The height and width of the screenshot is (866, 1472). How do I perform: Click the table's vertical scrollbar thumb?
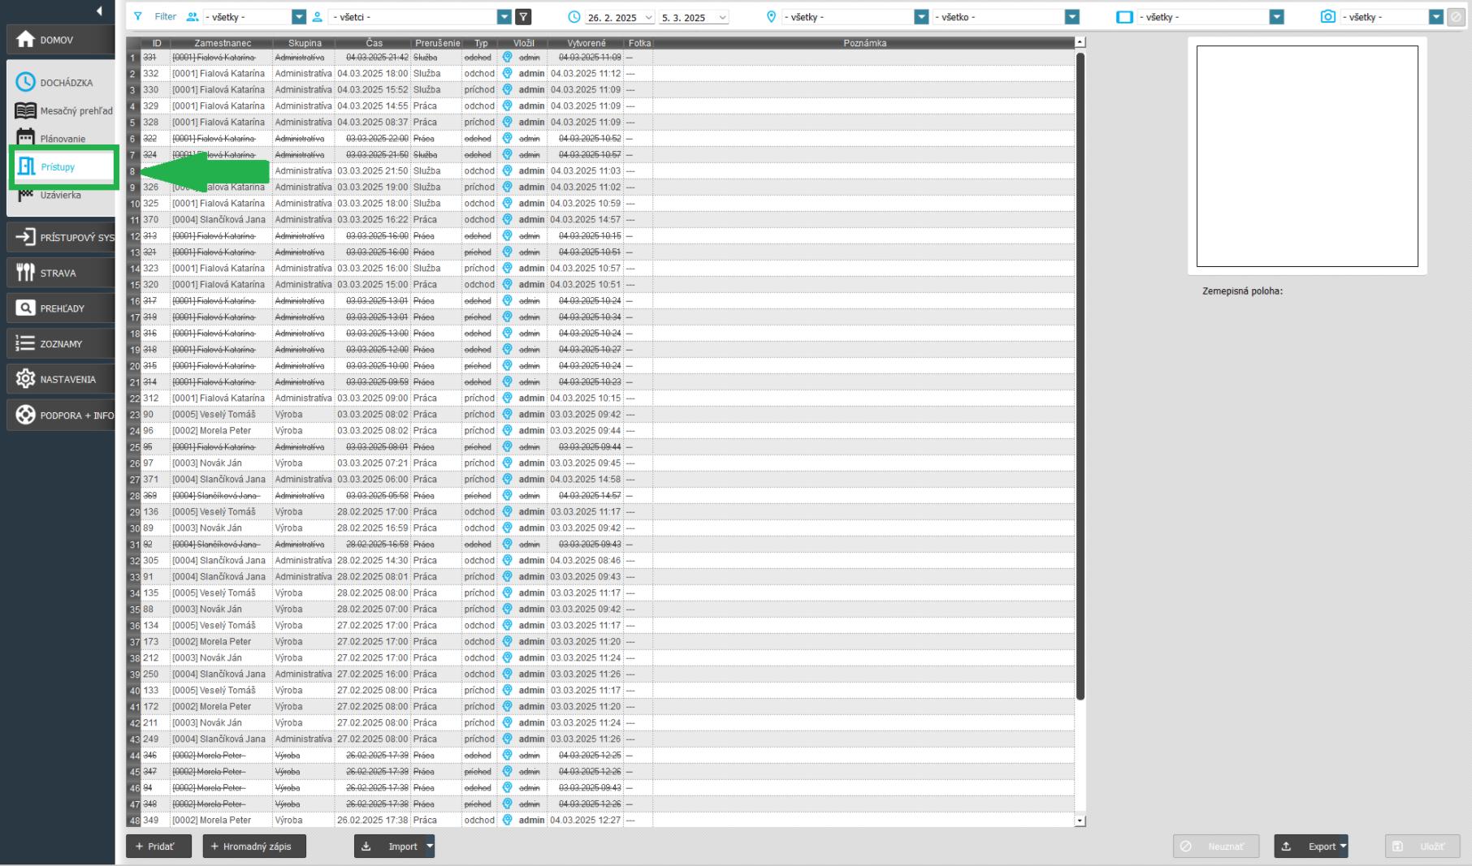pyautogui.click(x=1080, y=373)
